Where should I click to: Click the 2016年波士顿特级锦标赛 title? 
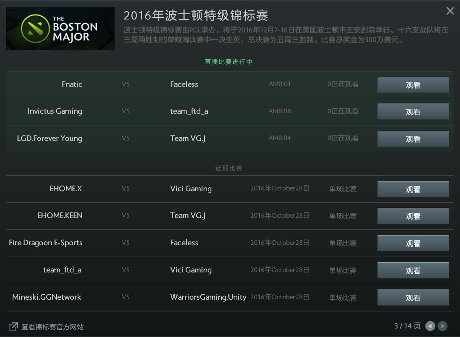point(196,15)
